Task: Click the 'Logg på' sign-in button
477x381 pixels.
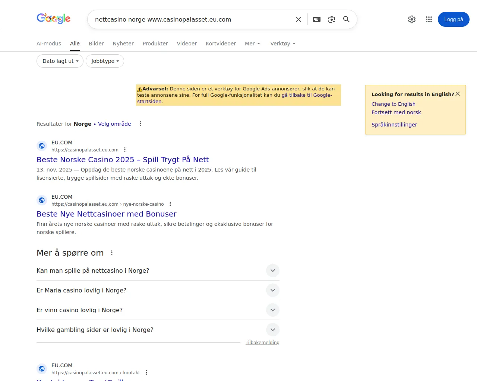Action: (454, 19)
